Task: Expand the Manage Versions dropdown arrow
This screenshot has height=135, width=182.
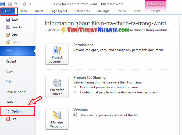Action: (x=63, y=126)
